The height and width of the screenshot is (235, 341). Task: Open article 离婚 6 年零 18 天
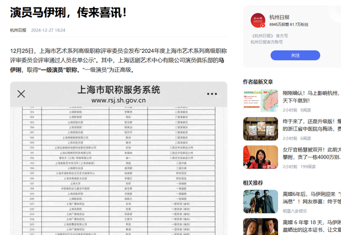click(312, 226)
